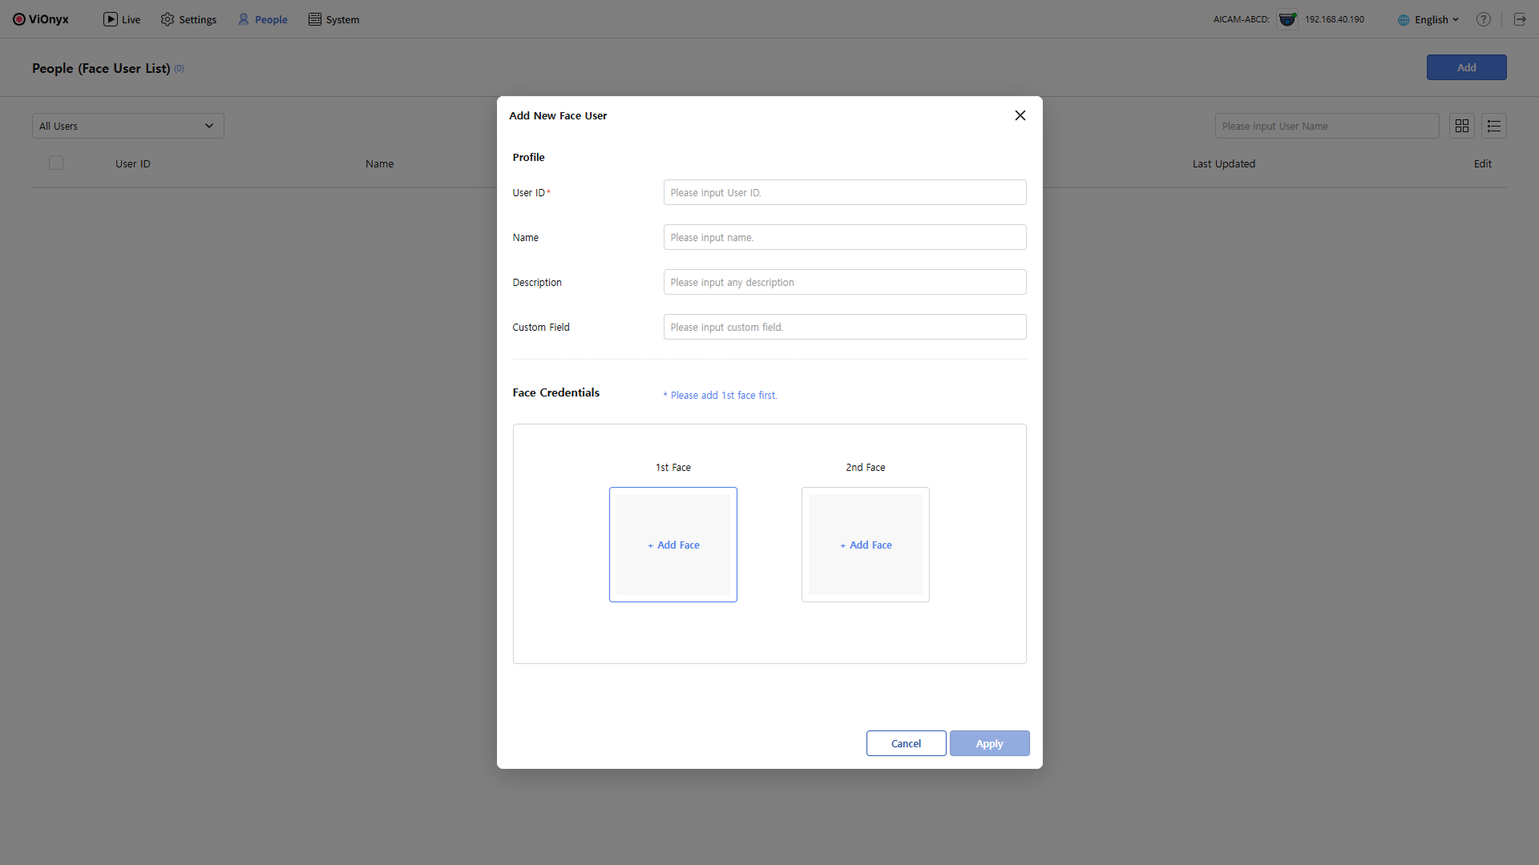Screen dimensions: 1539x865
Task: Click the camera device icon
Action: click(1287, 19)
